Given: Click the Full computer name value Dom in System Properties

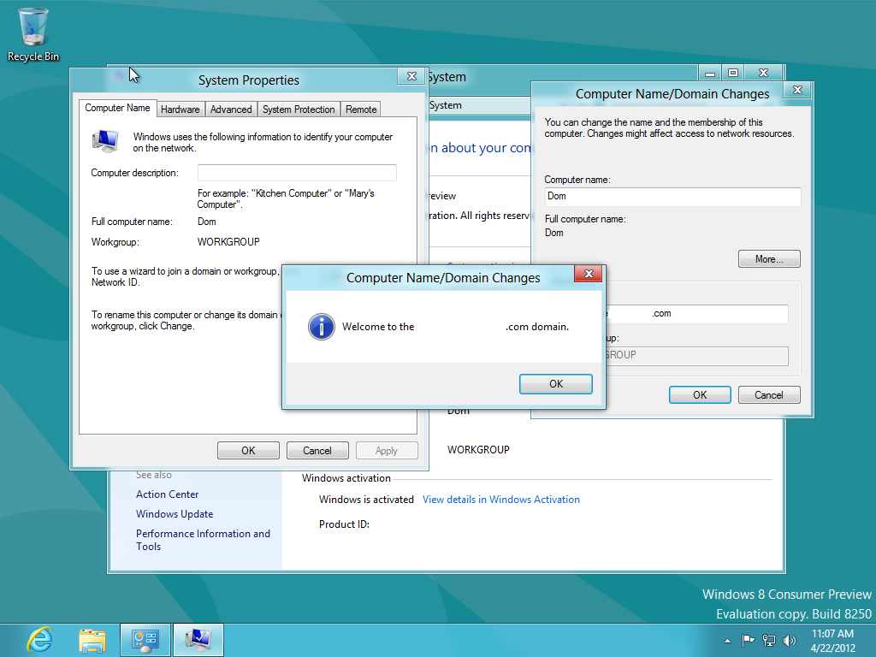Looking at the screenshot, I should tap(207, 222).
